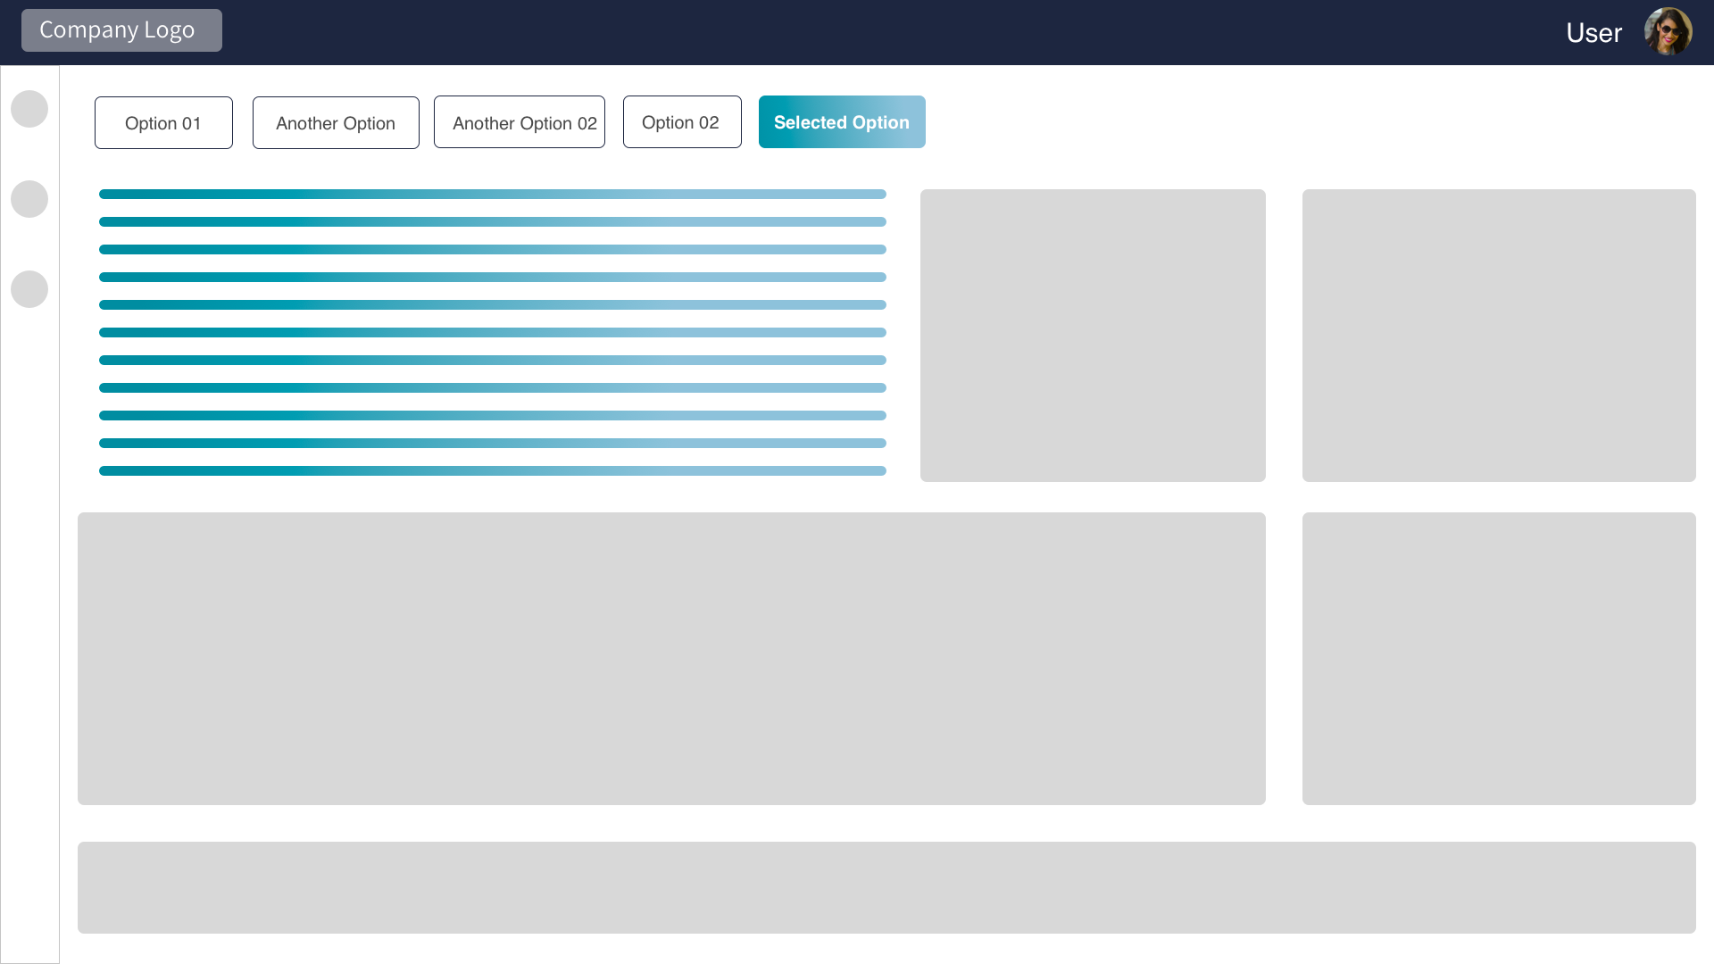Select the top right gray placeholder card
1714x964 pixels.
[x=1499, y=336]
